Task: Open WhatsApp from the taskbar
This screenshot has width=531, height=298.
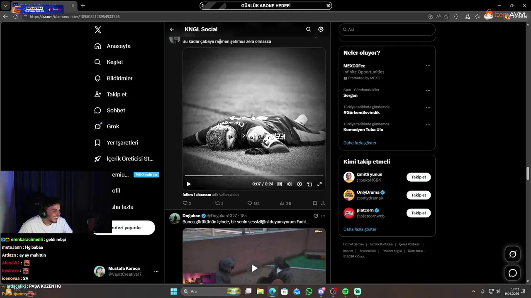Action: 309,291
